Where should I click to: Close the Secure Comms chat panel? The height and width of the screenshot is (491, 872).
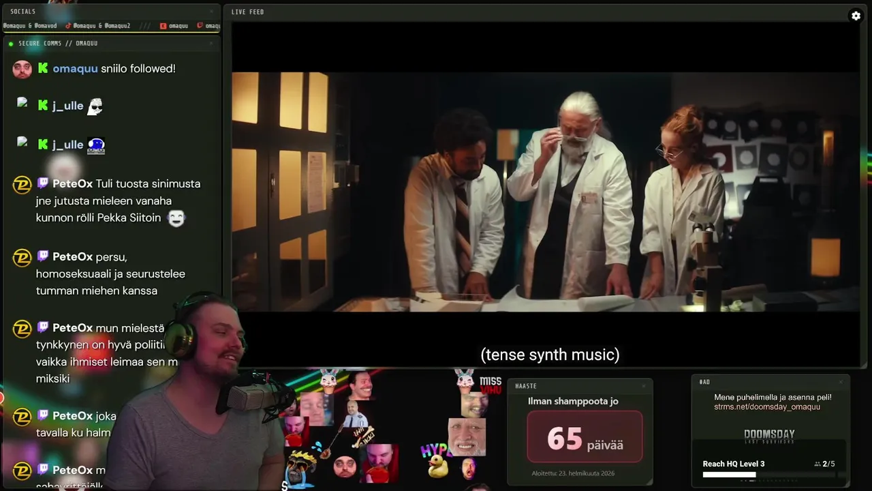(x=211, y=43)
